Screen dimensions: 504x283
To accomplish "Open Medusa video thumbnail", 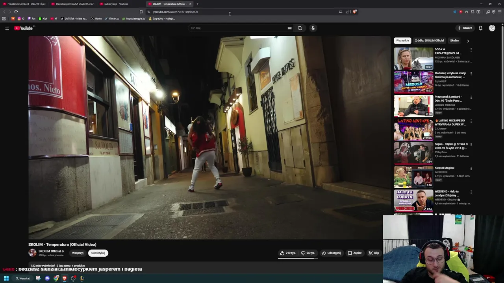I will [x=413, y=82].
